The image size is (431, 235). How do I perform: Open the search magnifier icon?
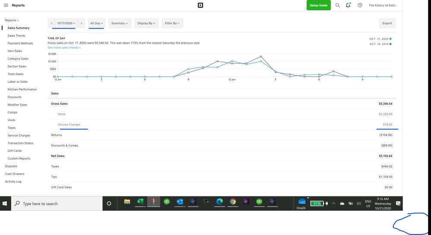click(x=338, y=5)
